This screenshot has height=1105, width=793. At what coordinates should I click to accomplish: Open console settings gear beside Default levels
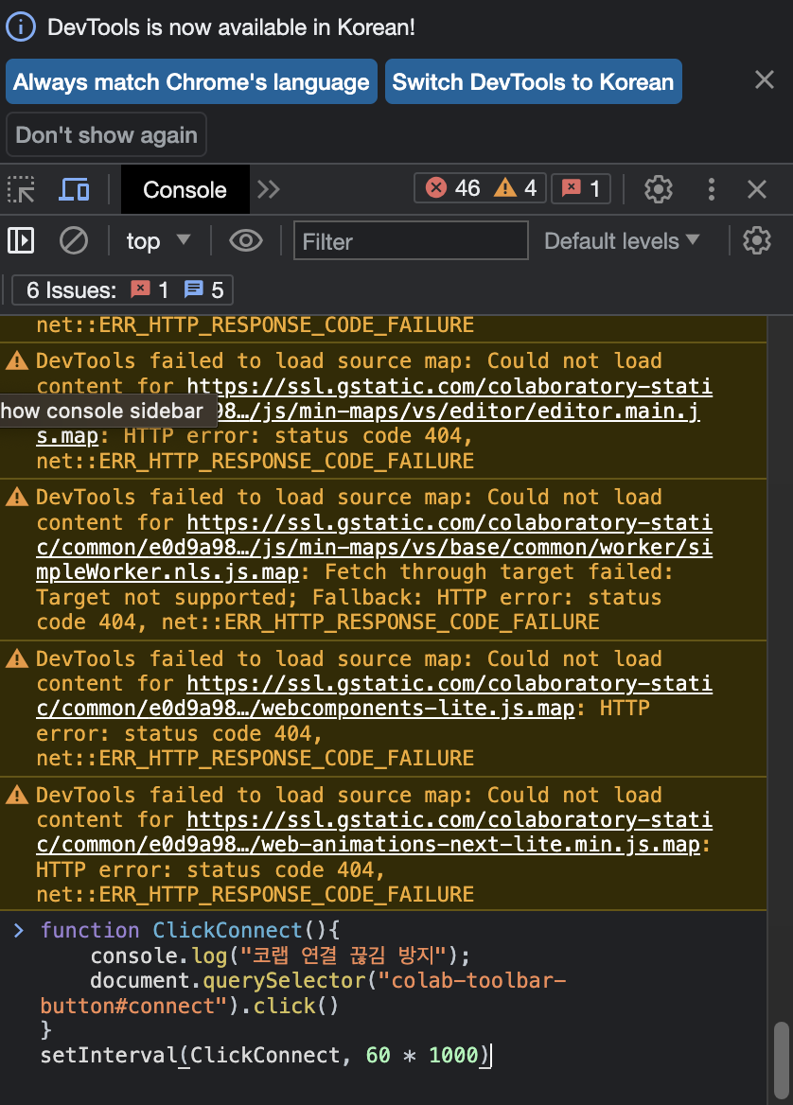click(756, 241)
